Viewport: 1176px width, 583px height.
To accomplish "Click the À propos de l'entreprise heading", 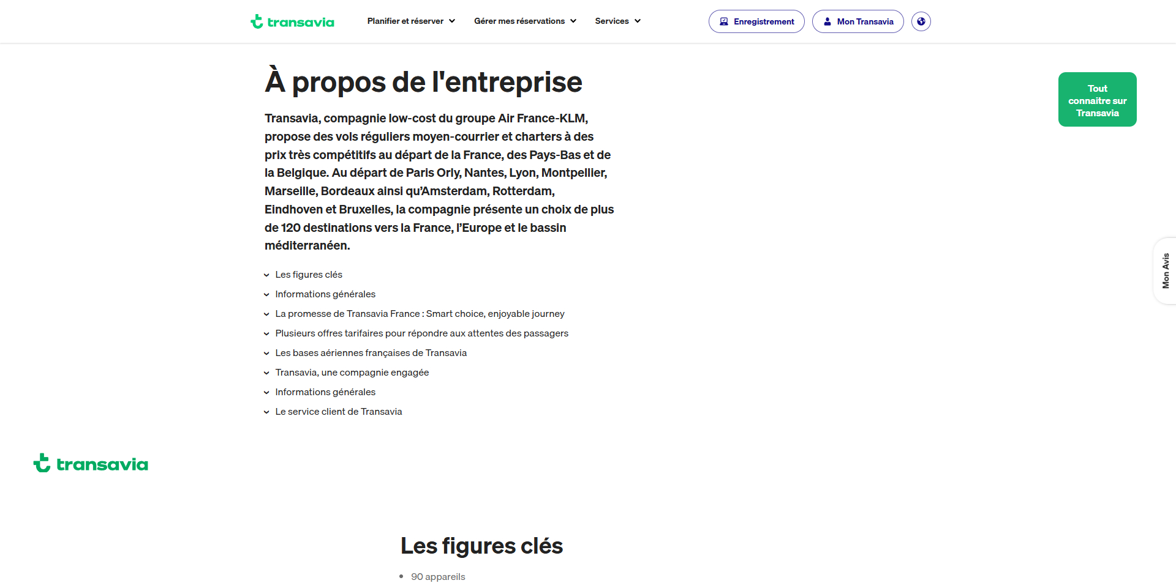I will coord(423,82).
